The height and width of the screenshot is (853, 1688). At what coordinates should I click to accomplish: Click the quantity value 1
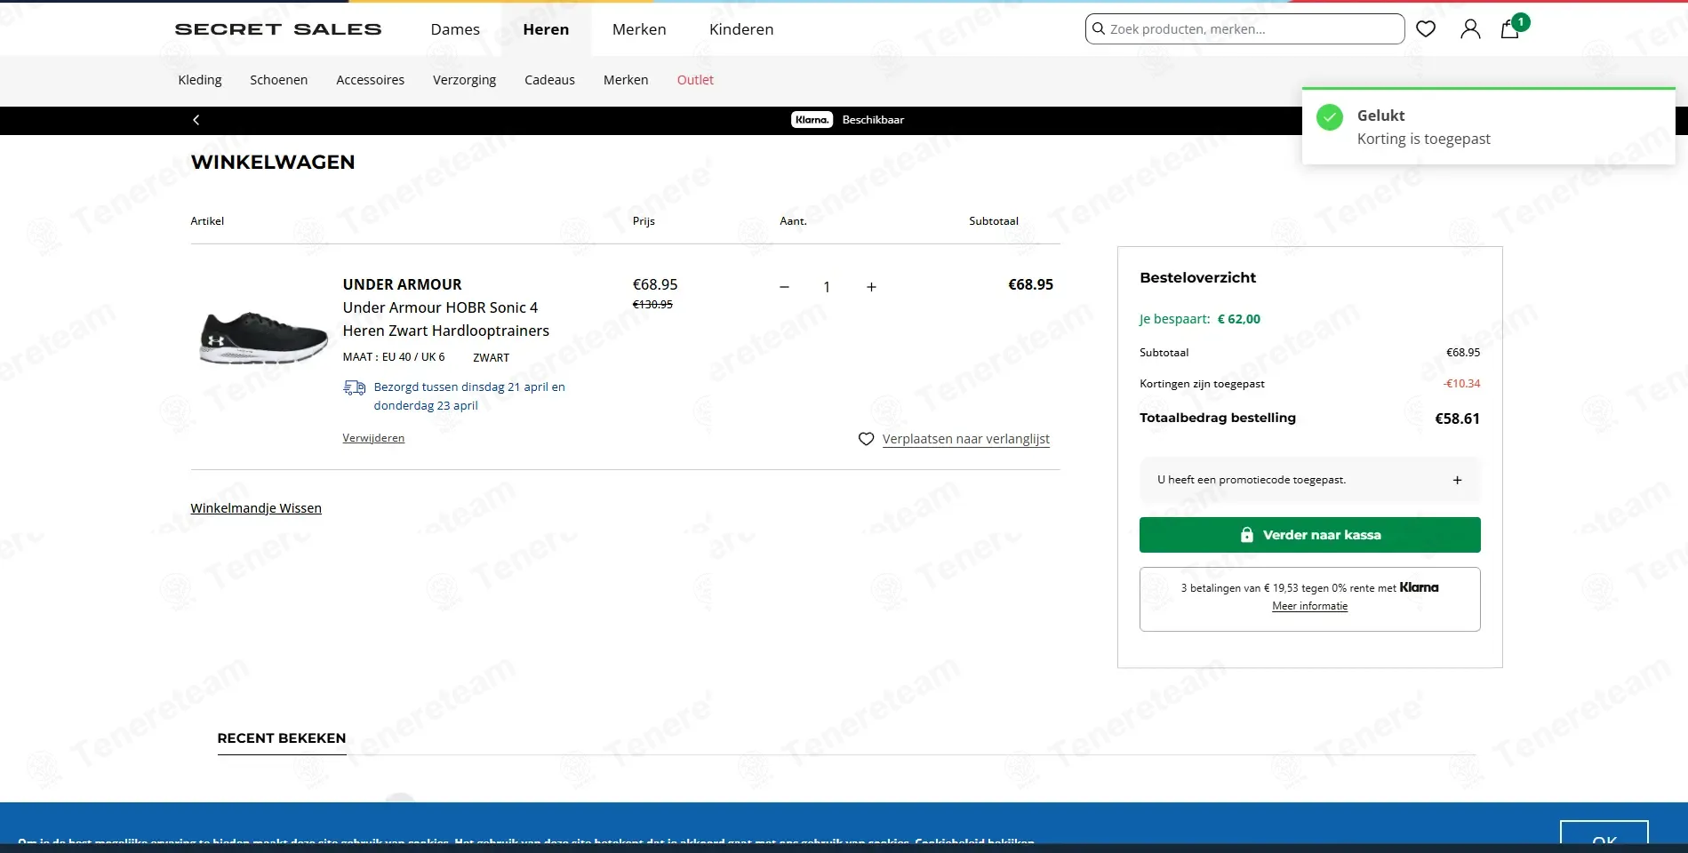coord(827,287)
